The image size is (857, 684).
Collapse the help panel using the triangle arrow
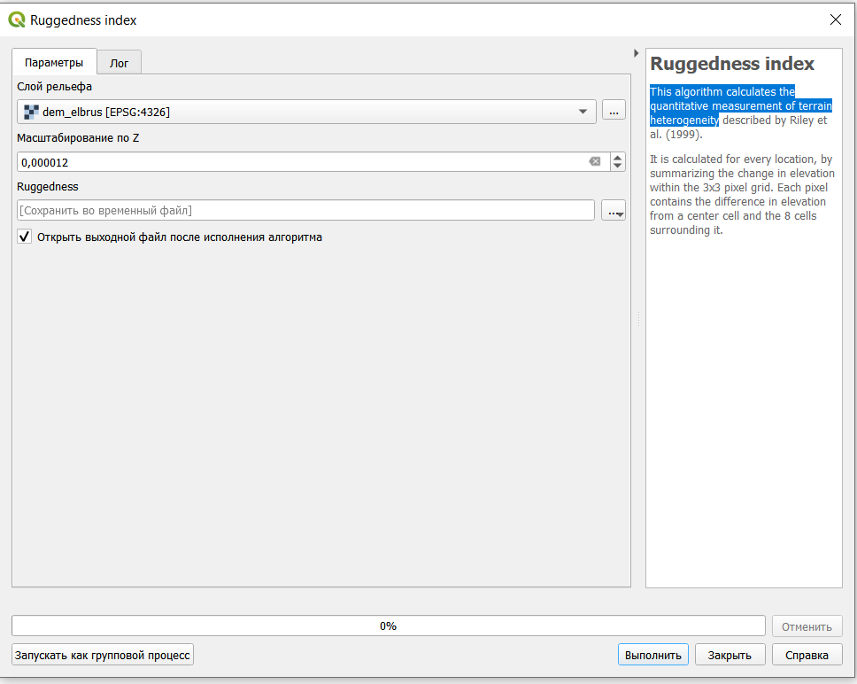(x=636, y=53)
